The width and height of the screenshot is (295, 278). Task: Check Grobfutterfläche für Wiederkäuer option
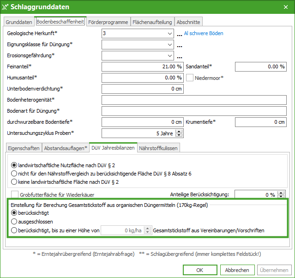click(x=15, y=194)
